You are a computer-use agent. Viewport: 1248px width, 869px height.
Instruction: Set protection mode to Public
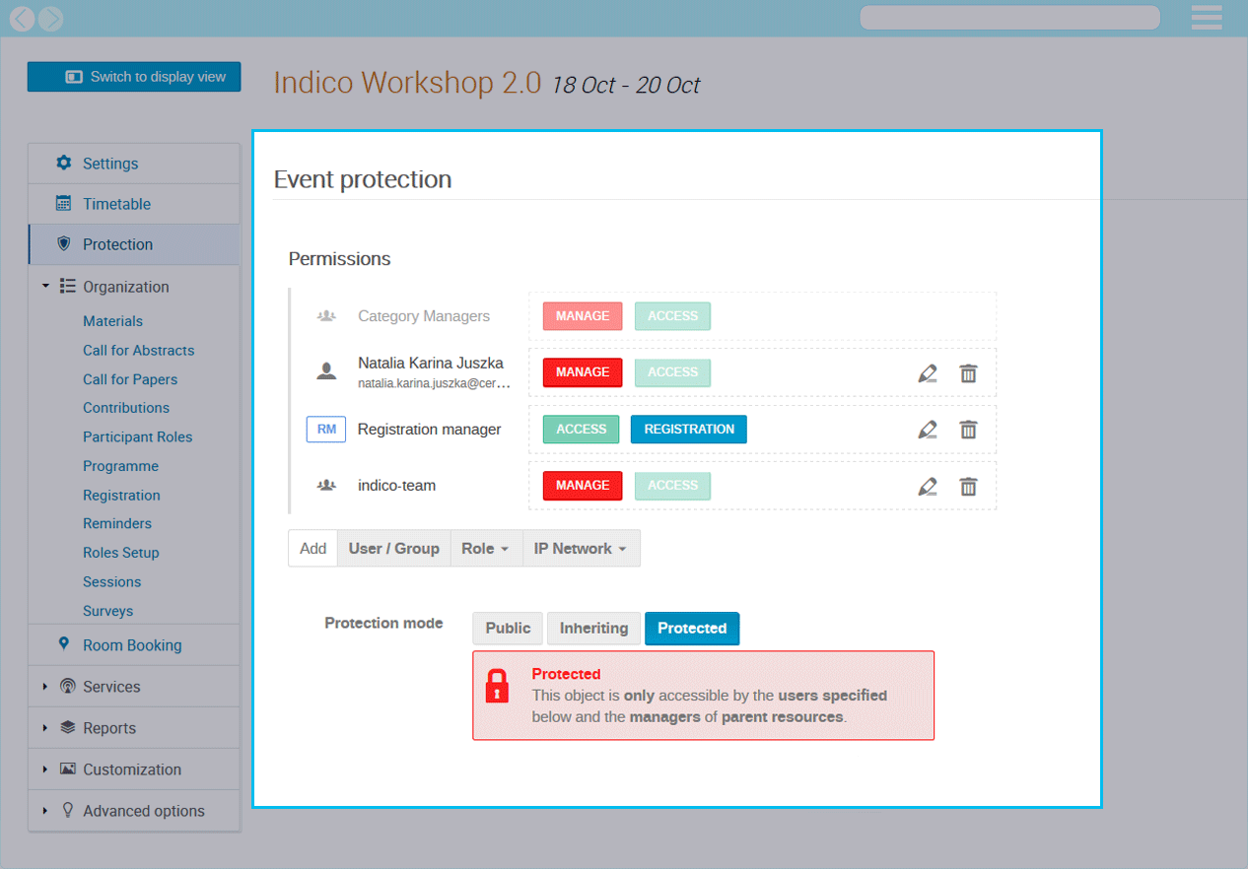click(x=508, y=629)
